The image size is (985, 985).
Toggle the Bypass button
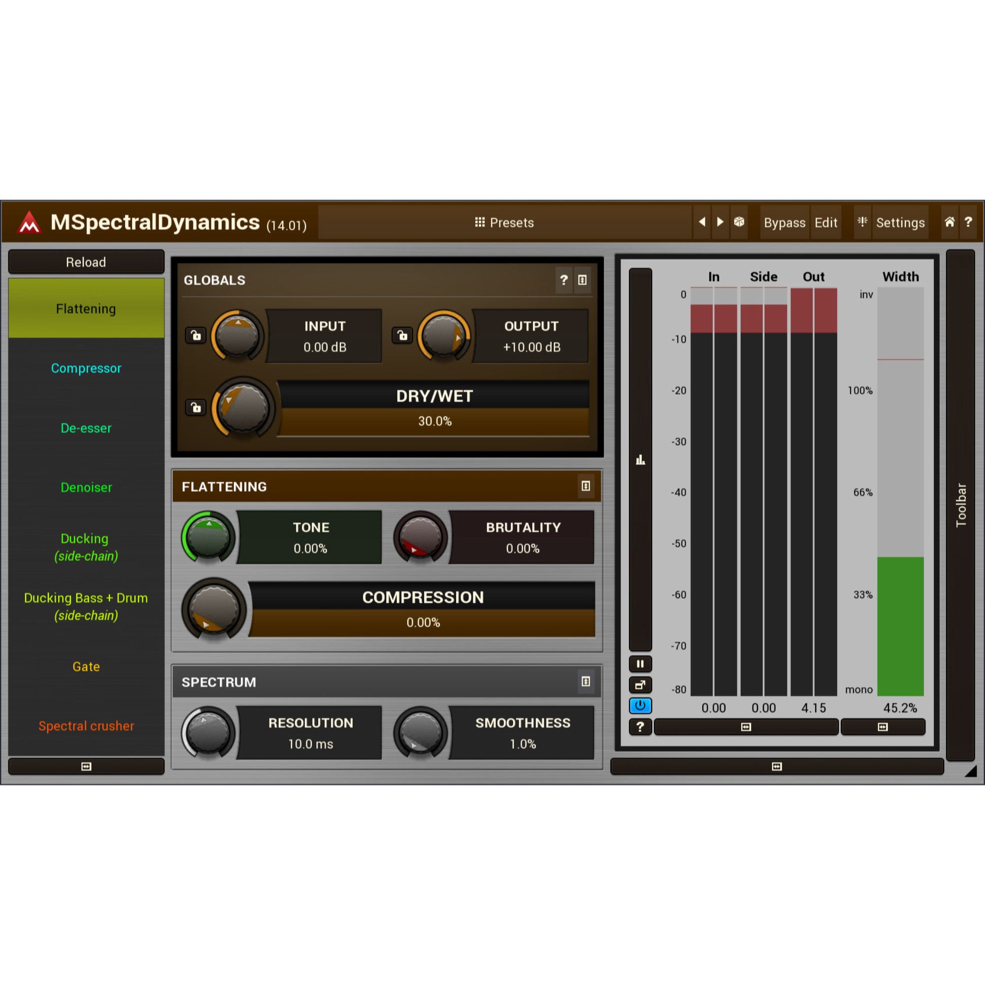click(x=784, y=222)
